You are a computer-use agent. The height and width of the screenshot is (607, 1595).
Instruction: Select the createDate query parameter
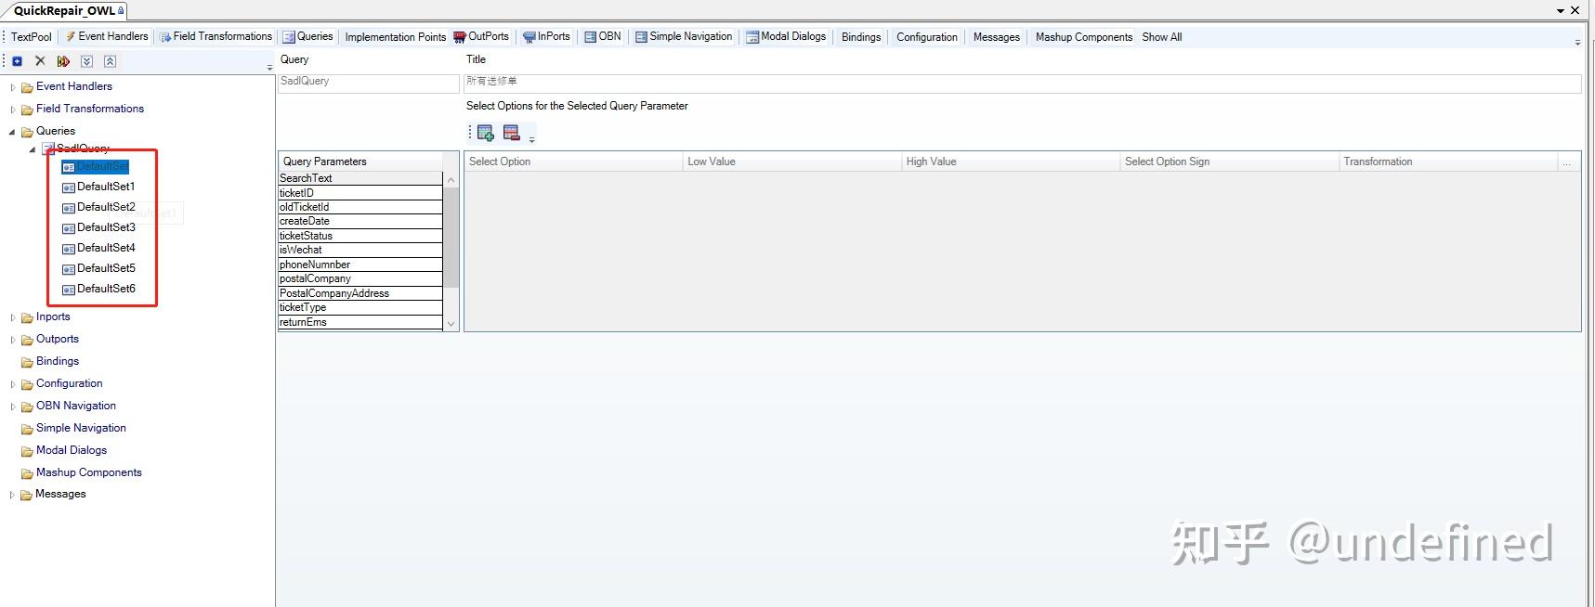tap(360, 221)
